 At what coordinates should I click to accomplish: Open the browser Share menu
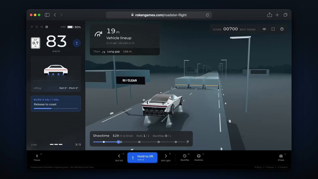(x=270, y=15)
